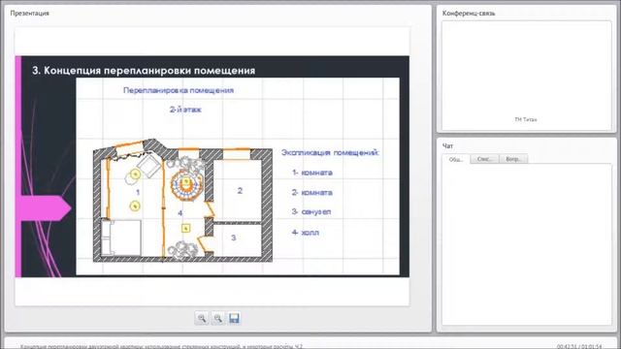Open the first chat tab «Общ...»
The width and height of the screenshot is (621, 349).
point(456,159)
